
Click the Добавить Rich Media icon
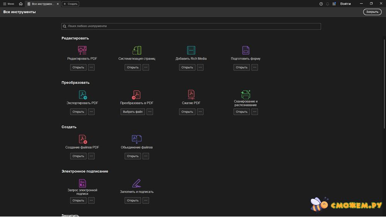(x=191, y=50)
